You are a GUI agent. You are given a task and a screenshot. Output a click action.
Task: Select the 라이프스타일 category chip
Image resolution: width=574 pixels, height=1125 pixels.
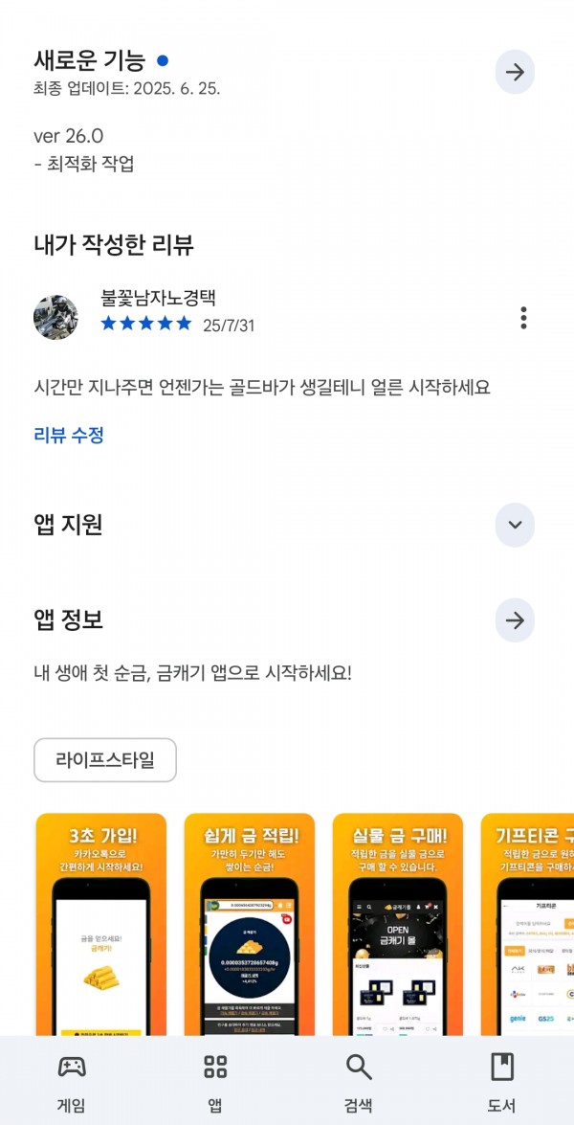[104, 760]
